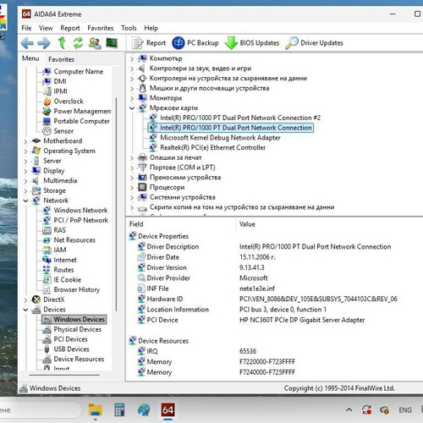Open File Explorer from the taskbar
The height and width of the screenshot is (423, 423).
tap(95, 409)
